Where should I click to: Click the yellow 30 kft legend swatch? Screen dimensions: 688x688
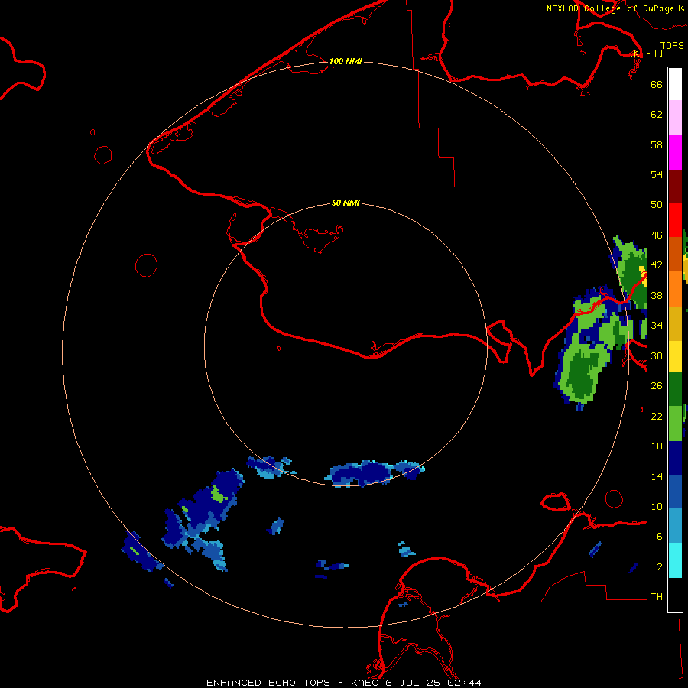[675, 355]
